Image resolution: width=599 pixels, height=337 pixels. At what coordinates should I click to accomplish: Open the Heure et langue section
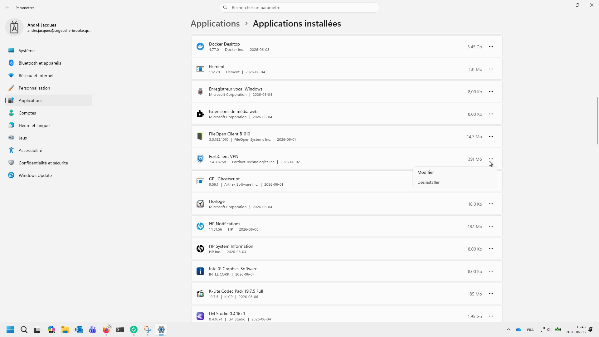pyautogui.click(x=49, y=125)
